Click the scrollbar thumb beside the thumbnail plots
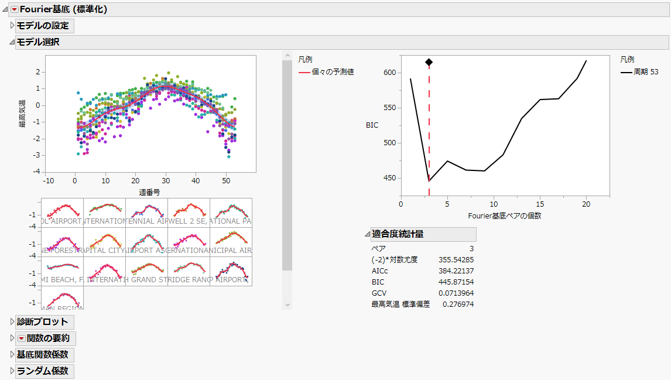Viewport: 671px width, 380px height. pyautogui.click(x=287, y=165)
